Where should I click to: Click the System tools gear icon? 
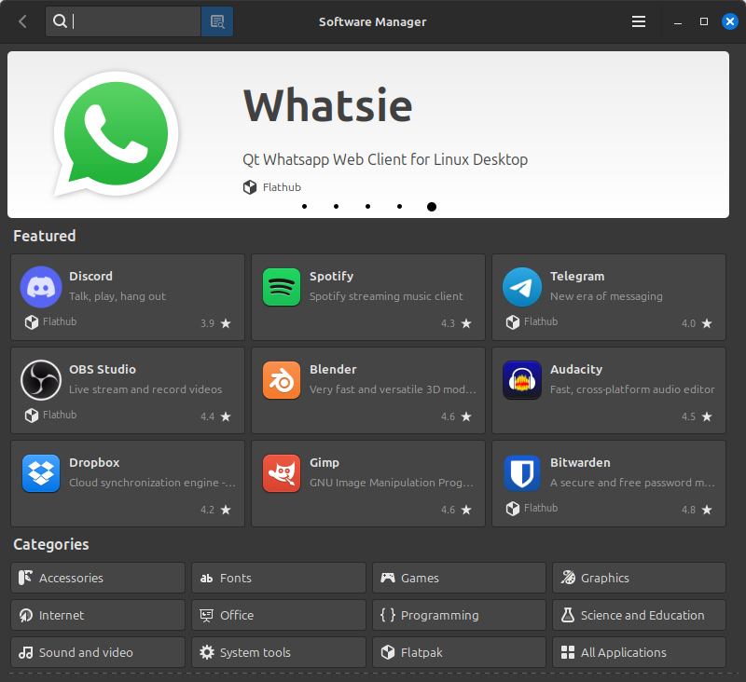[206, 652]
